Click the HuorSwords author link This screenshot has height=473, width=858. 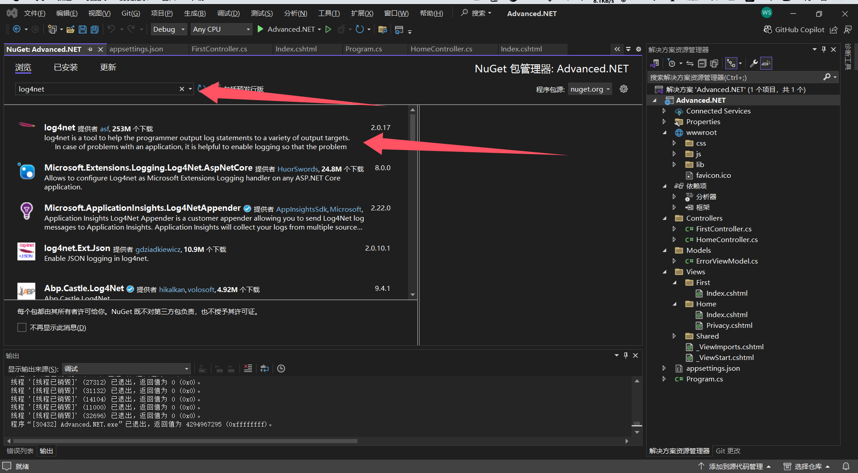click(298, 169)
